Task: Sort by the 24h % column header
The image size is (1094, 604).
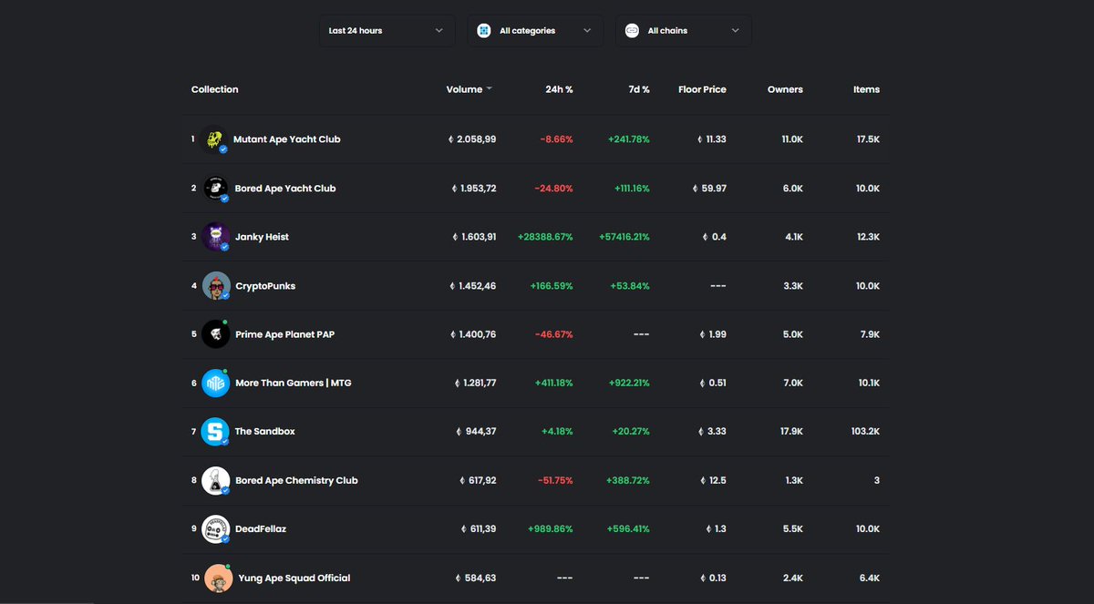Action: [559, 89]
